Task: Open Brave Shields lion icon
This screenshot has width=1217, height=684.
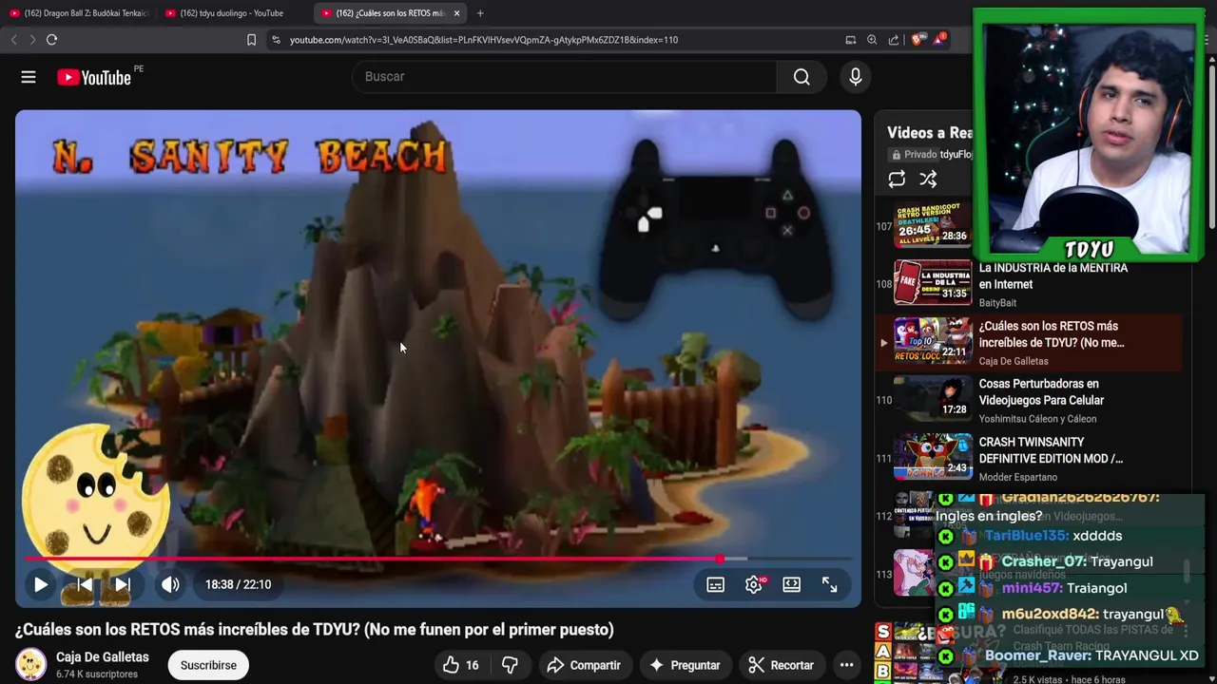Action: point(917,40)
